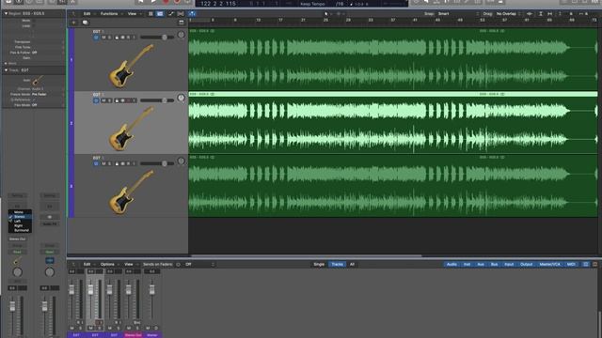Open the Flex & Follow Off dropdown

click(x=48, y=53)
